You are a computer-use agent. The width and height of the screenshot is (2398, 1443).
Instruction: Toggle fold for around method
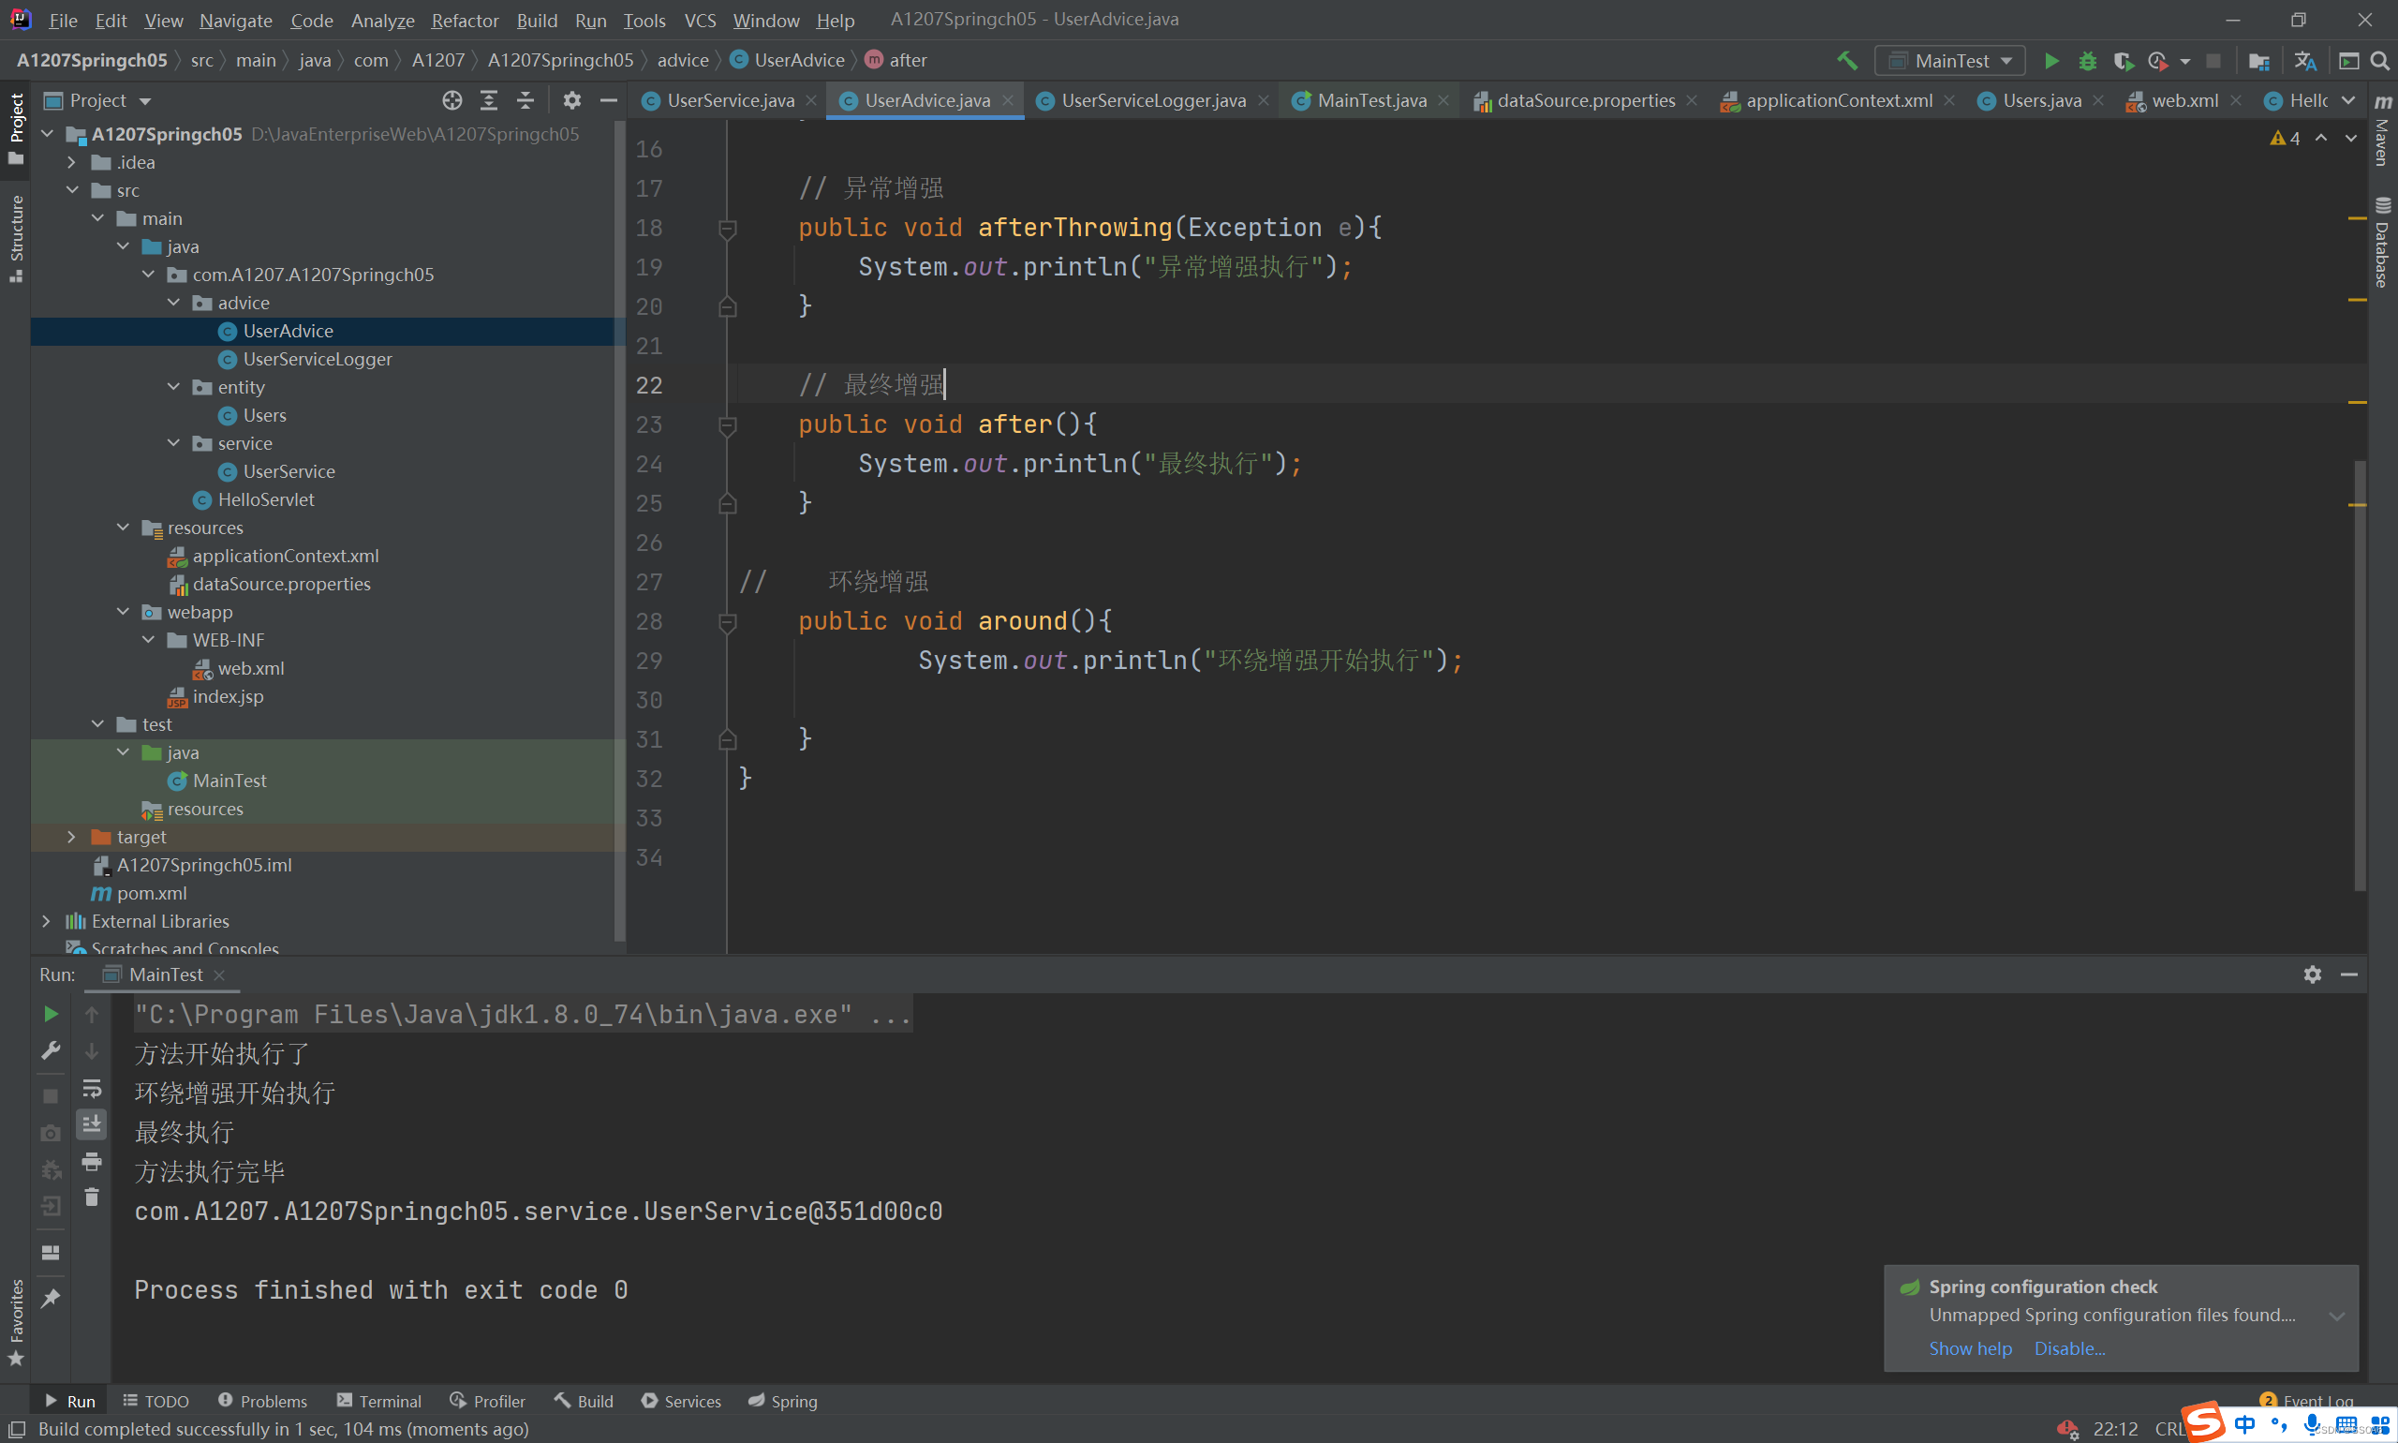(x=726, y=621)
